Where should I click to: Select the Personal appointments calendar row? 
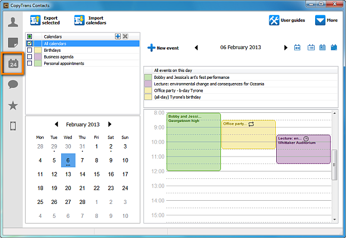click(83, 63)
